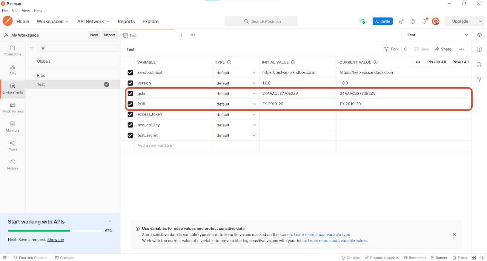Open type dropdown for fy19
Screen dimensions: 487x261
(236, 104)
